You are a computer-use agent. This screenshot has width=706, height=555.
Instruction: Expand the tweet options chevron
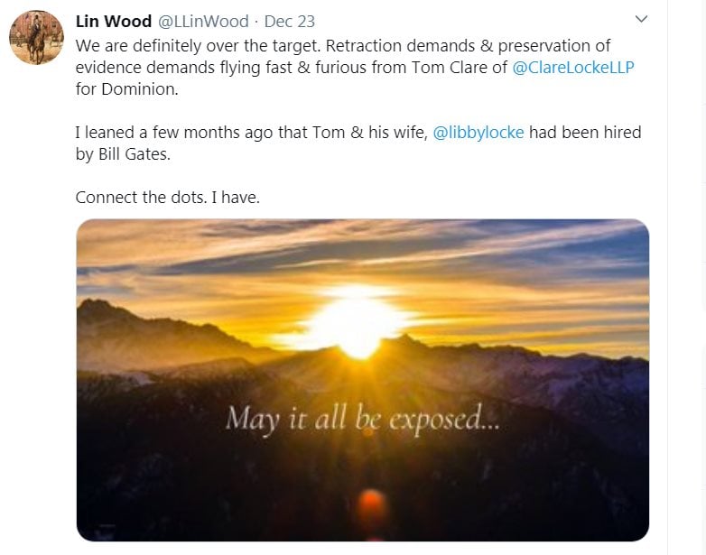point(641,19)
